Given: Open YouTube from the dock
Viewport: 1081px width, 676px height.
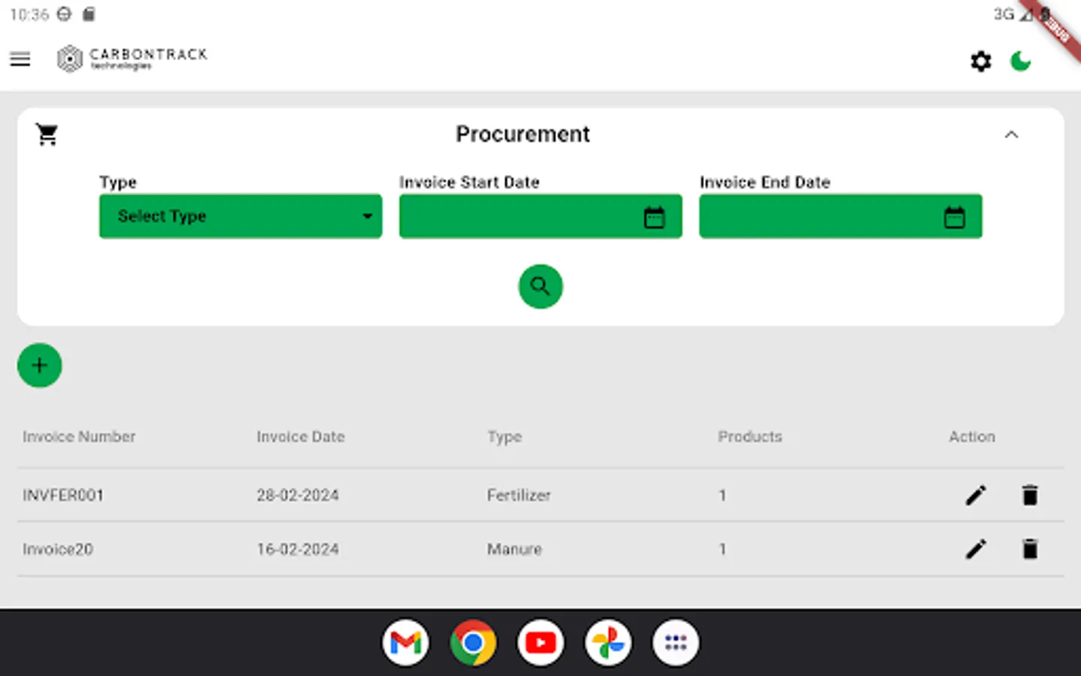Looking at the screenshot, I should pos(540,643).
